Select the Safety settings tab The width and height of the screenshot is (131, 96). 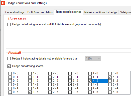click(125, 12)
